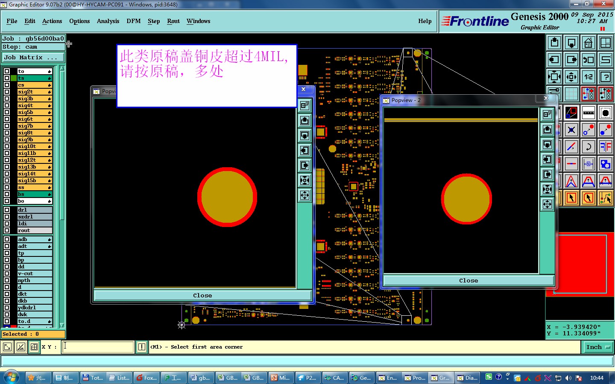Viewport: 615px width, 384px height.
Task: Click the zoom in icon in Popview-2
Action: click(548, 189)
